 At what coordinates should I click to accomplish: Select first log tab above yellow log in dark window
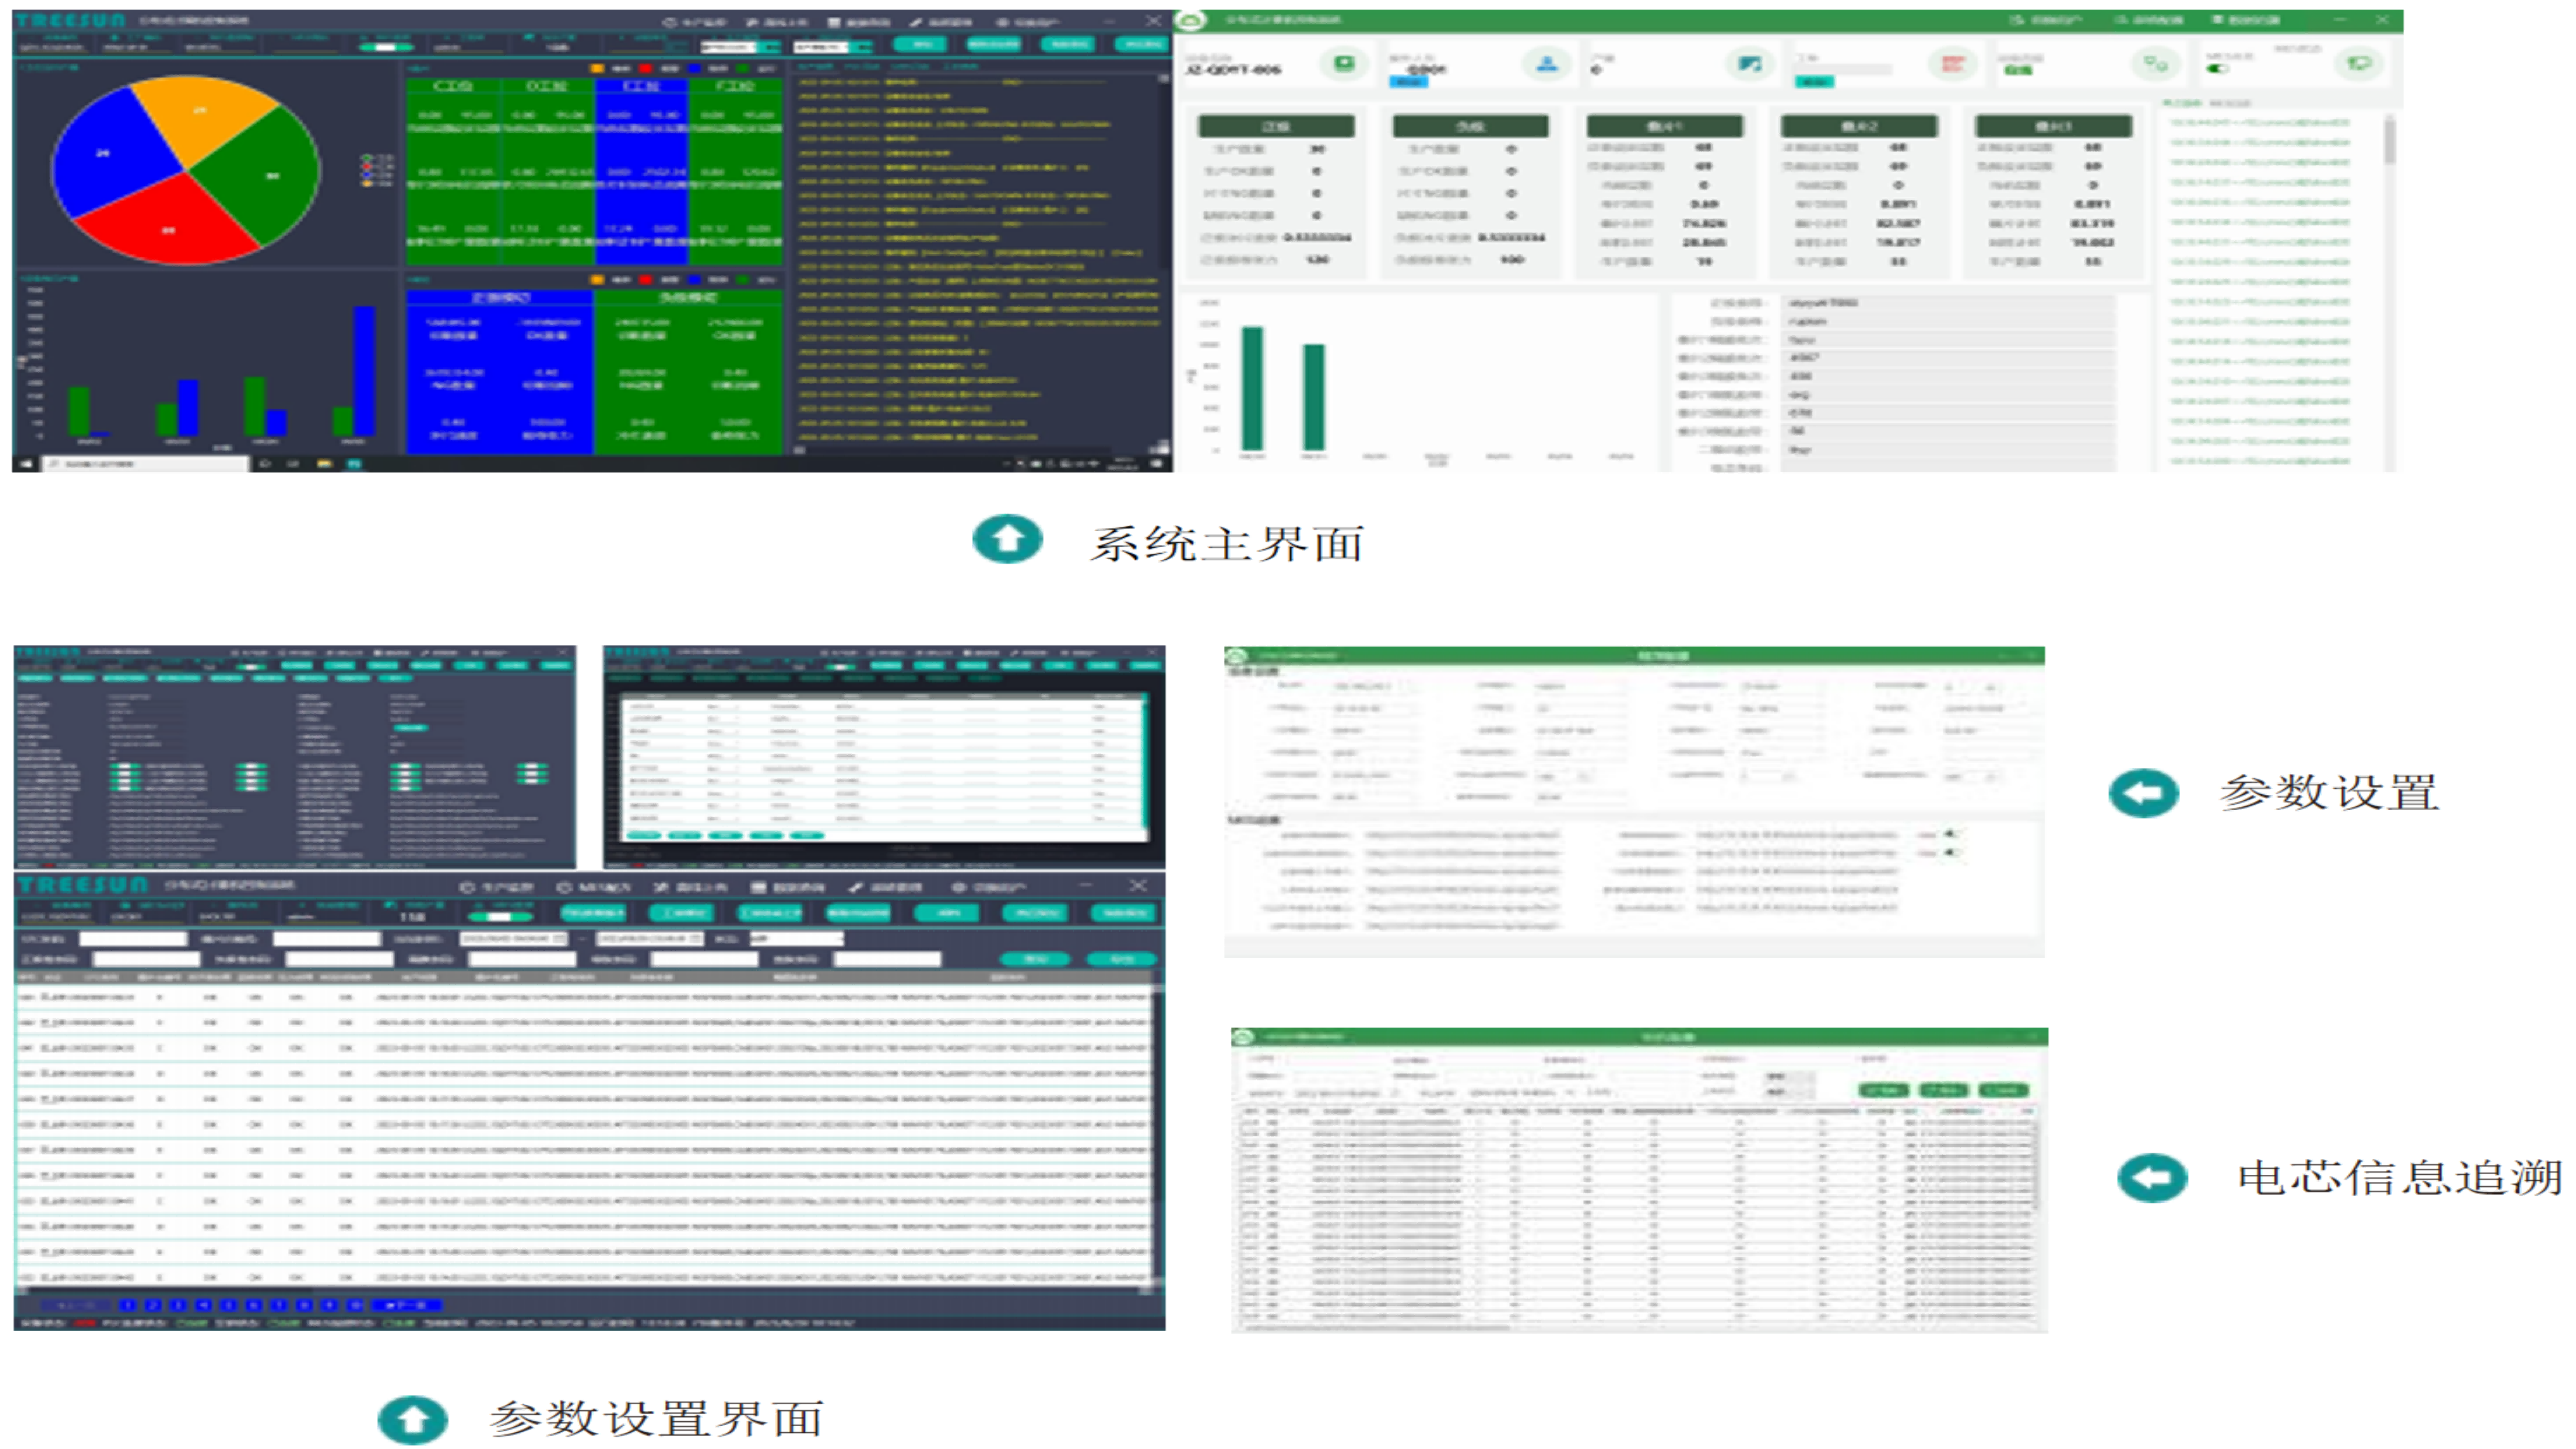coord(815,67)
